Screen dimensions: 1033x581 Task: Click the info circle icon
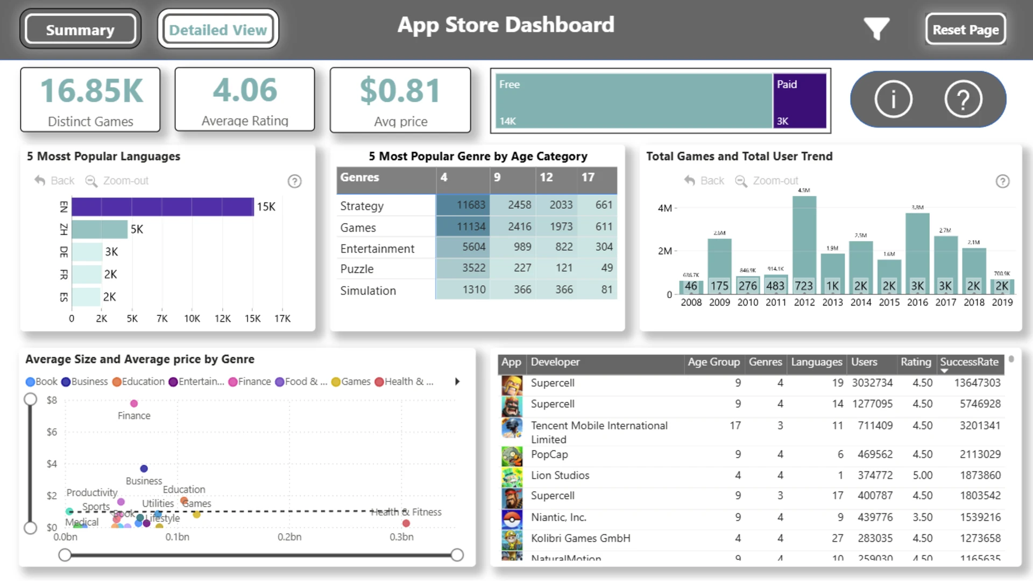tap(893, 99)
